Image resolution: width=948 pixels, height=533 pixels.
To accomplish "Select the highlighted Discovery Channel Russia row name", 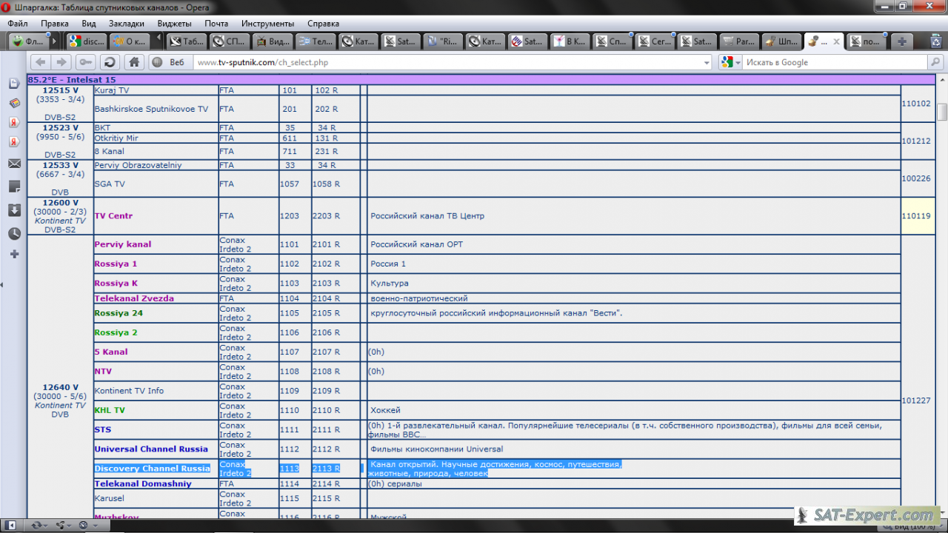I will point(152,469).
